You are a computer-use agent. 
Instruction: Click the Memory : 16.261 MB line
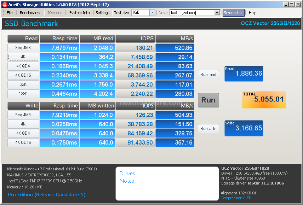point(25,187)
